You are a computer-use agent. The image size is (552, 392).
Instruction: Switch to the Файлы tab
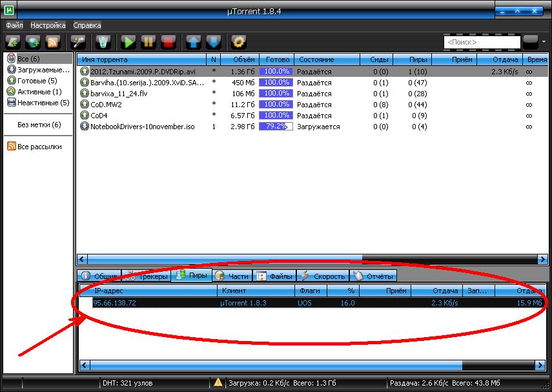point(274,276)
